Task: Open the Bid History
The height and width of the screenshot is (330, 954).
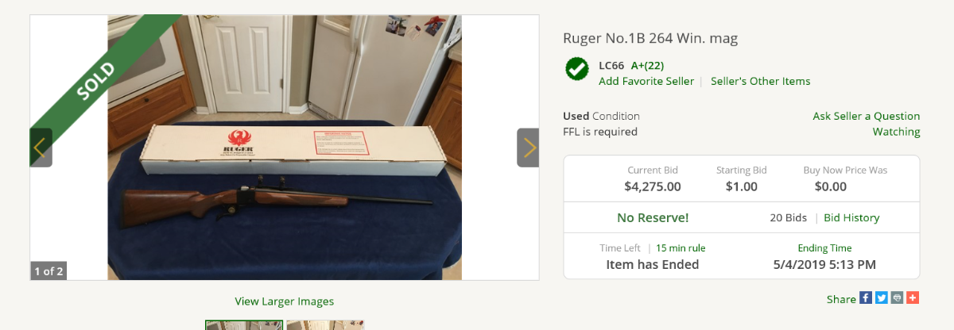Action: coord(851,217)
